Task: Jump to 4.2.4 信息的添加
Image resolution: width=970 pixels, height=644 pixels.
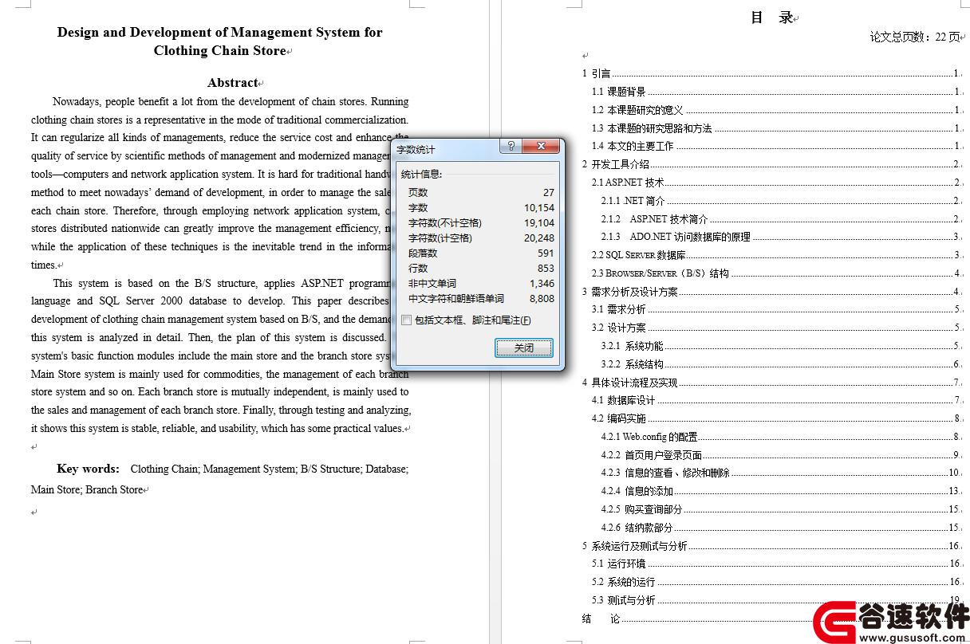Action: tap(781, 491)
